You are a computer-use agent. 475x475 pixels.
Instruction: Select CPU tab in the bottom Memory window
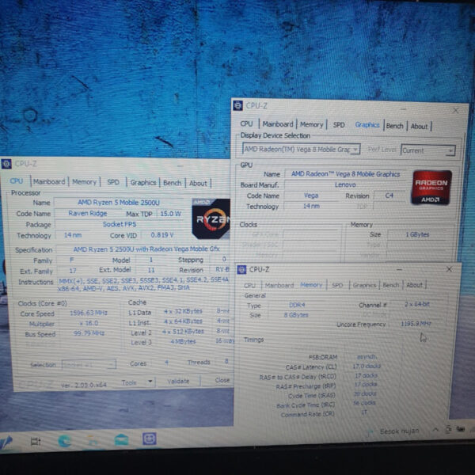point(249,285)
